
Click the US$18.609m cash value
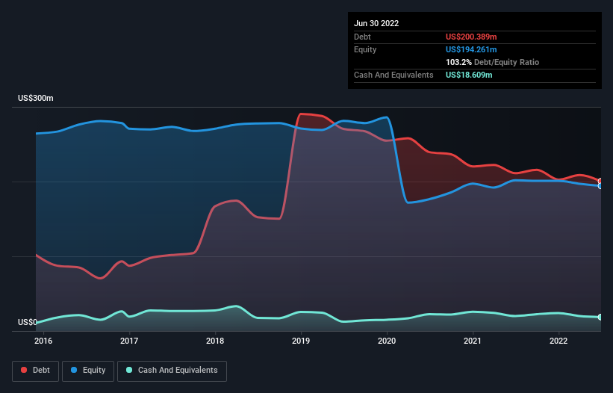pos(469,75)
